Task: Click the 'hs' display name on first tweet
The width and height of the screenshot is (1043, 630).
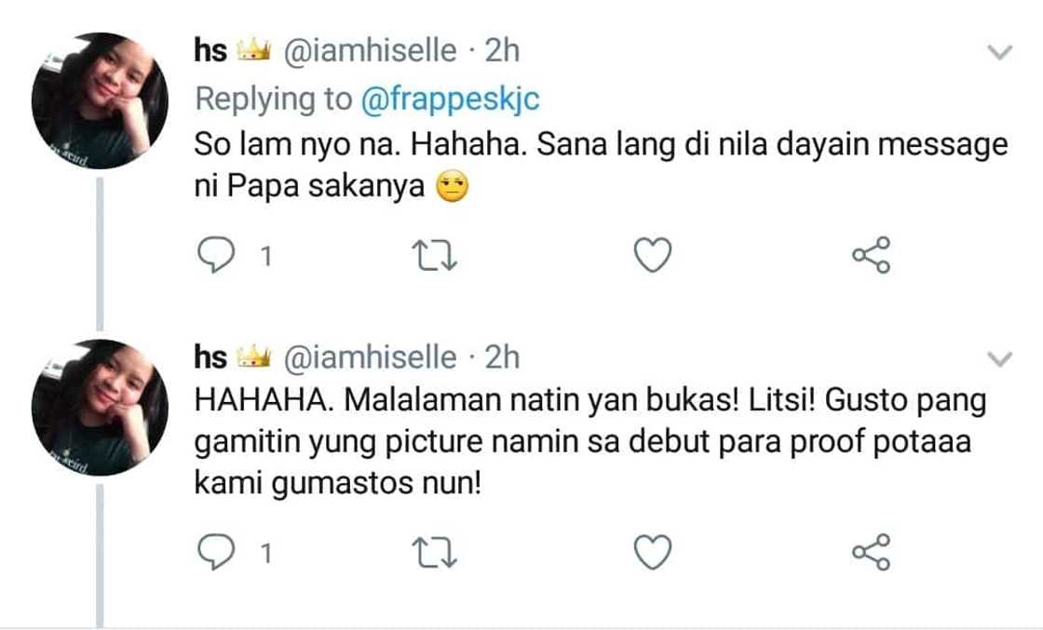Action: [210, 51]
